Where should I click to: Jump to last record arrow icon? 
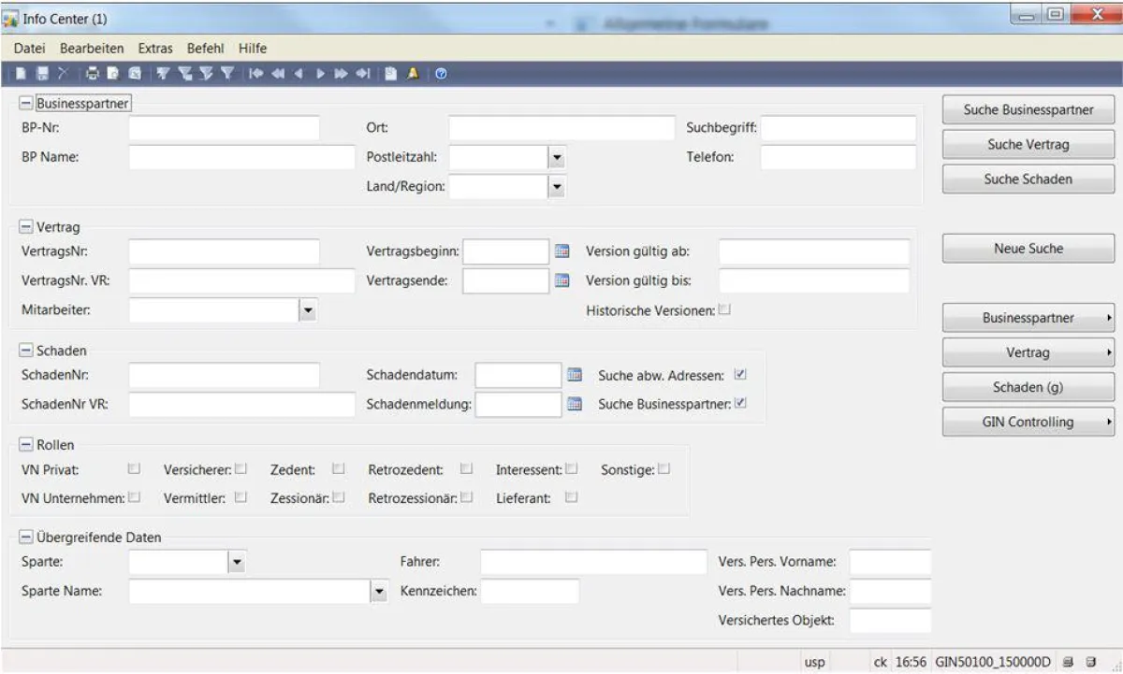coord(362,75)
